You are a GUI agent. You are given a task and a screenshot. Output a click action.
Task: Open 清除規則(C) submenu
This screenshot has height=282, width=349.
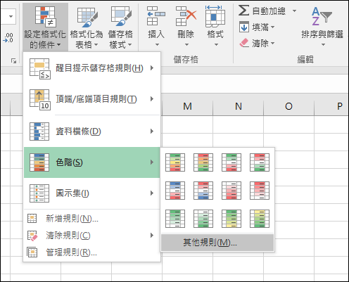(x=92, y=236)
